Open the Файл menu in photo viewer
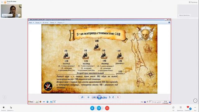Image resolution: width=199 pixels, height=112 pixels. click(30, 23)
